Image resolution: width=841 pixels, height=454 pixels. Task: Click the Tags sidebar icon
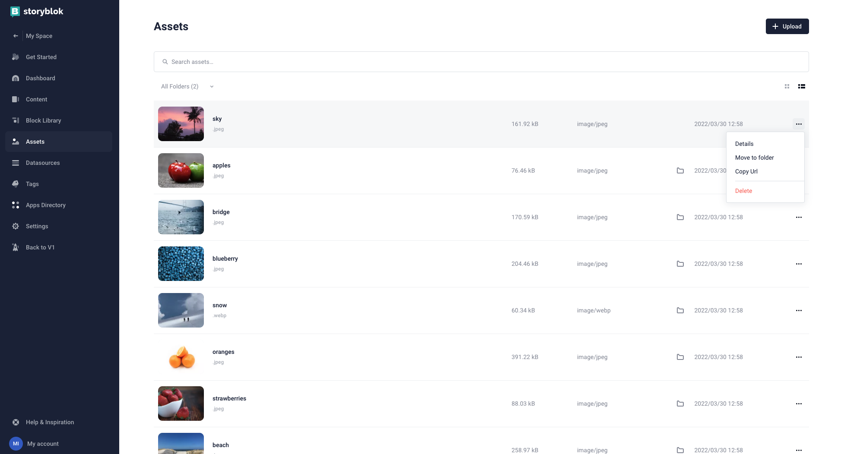[x=16, y=184]
